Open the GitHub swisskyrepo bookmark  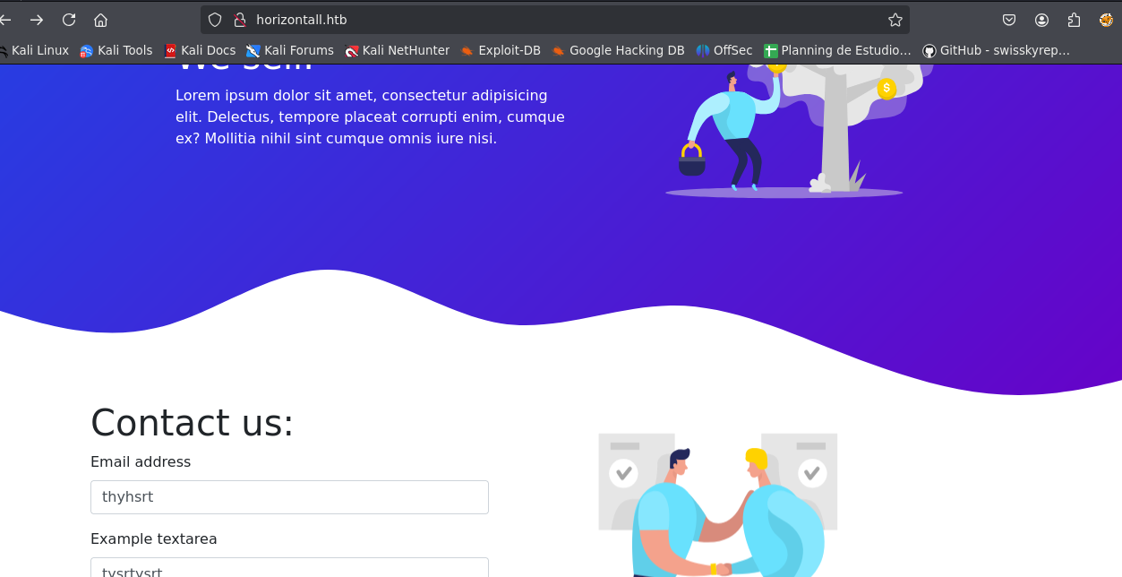(997, 50)
